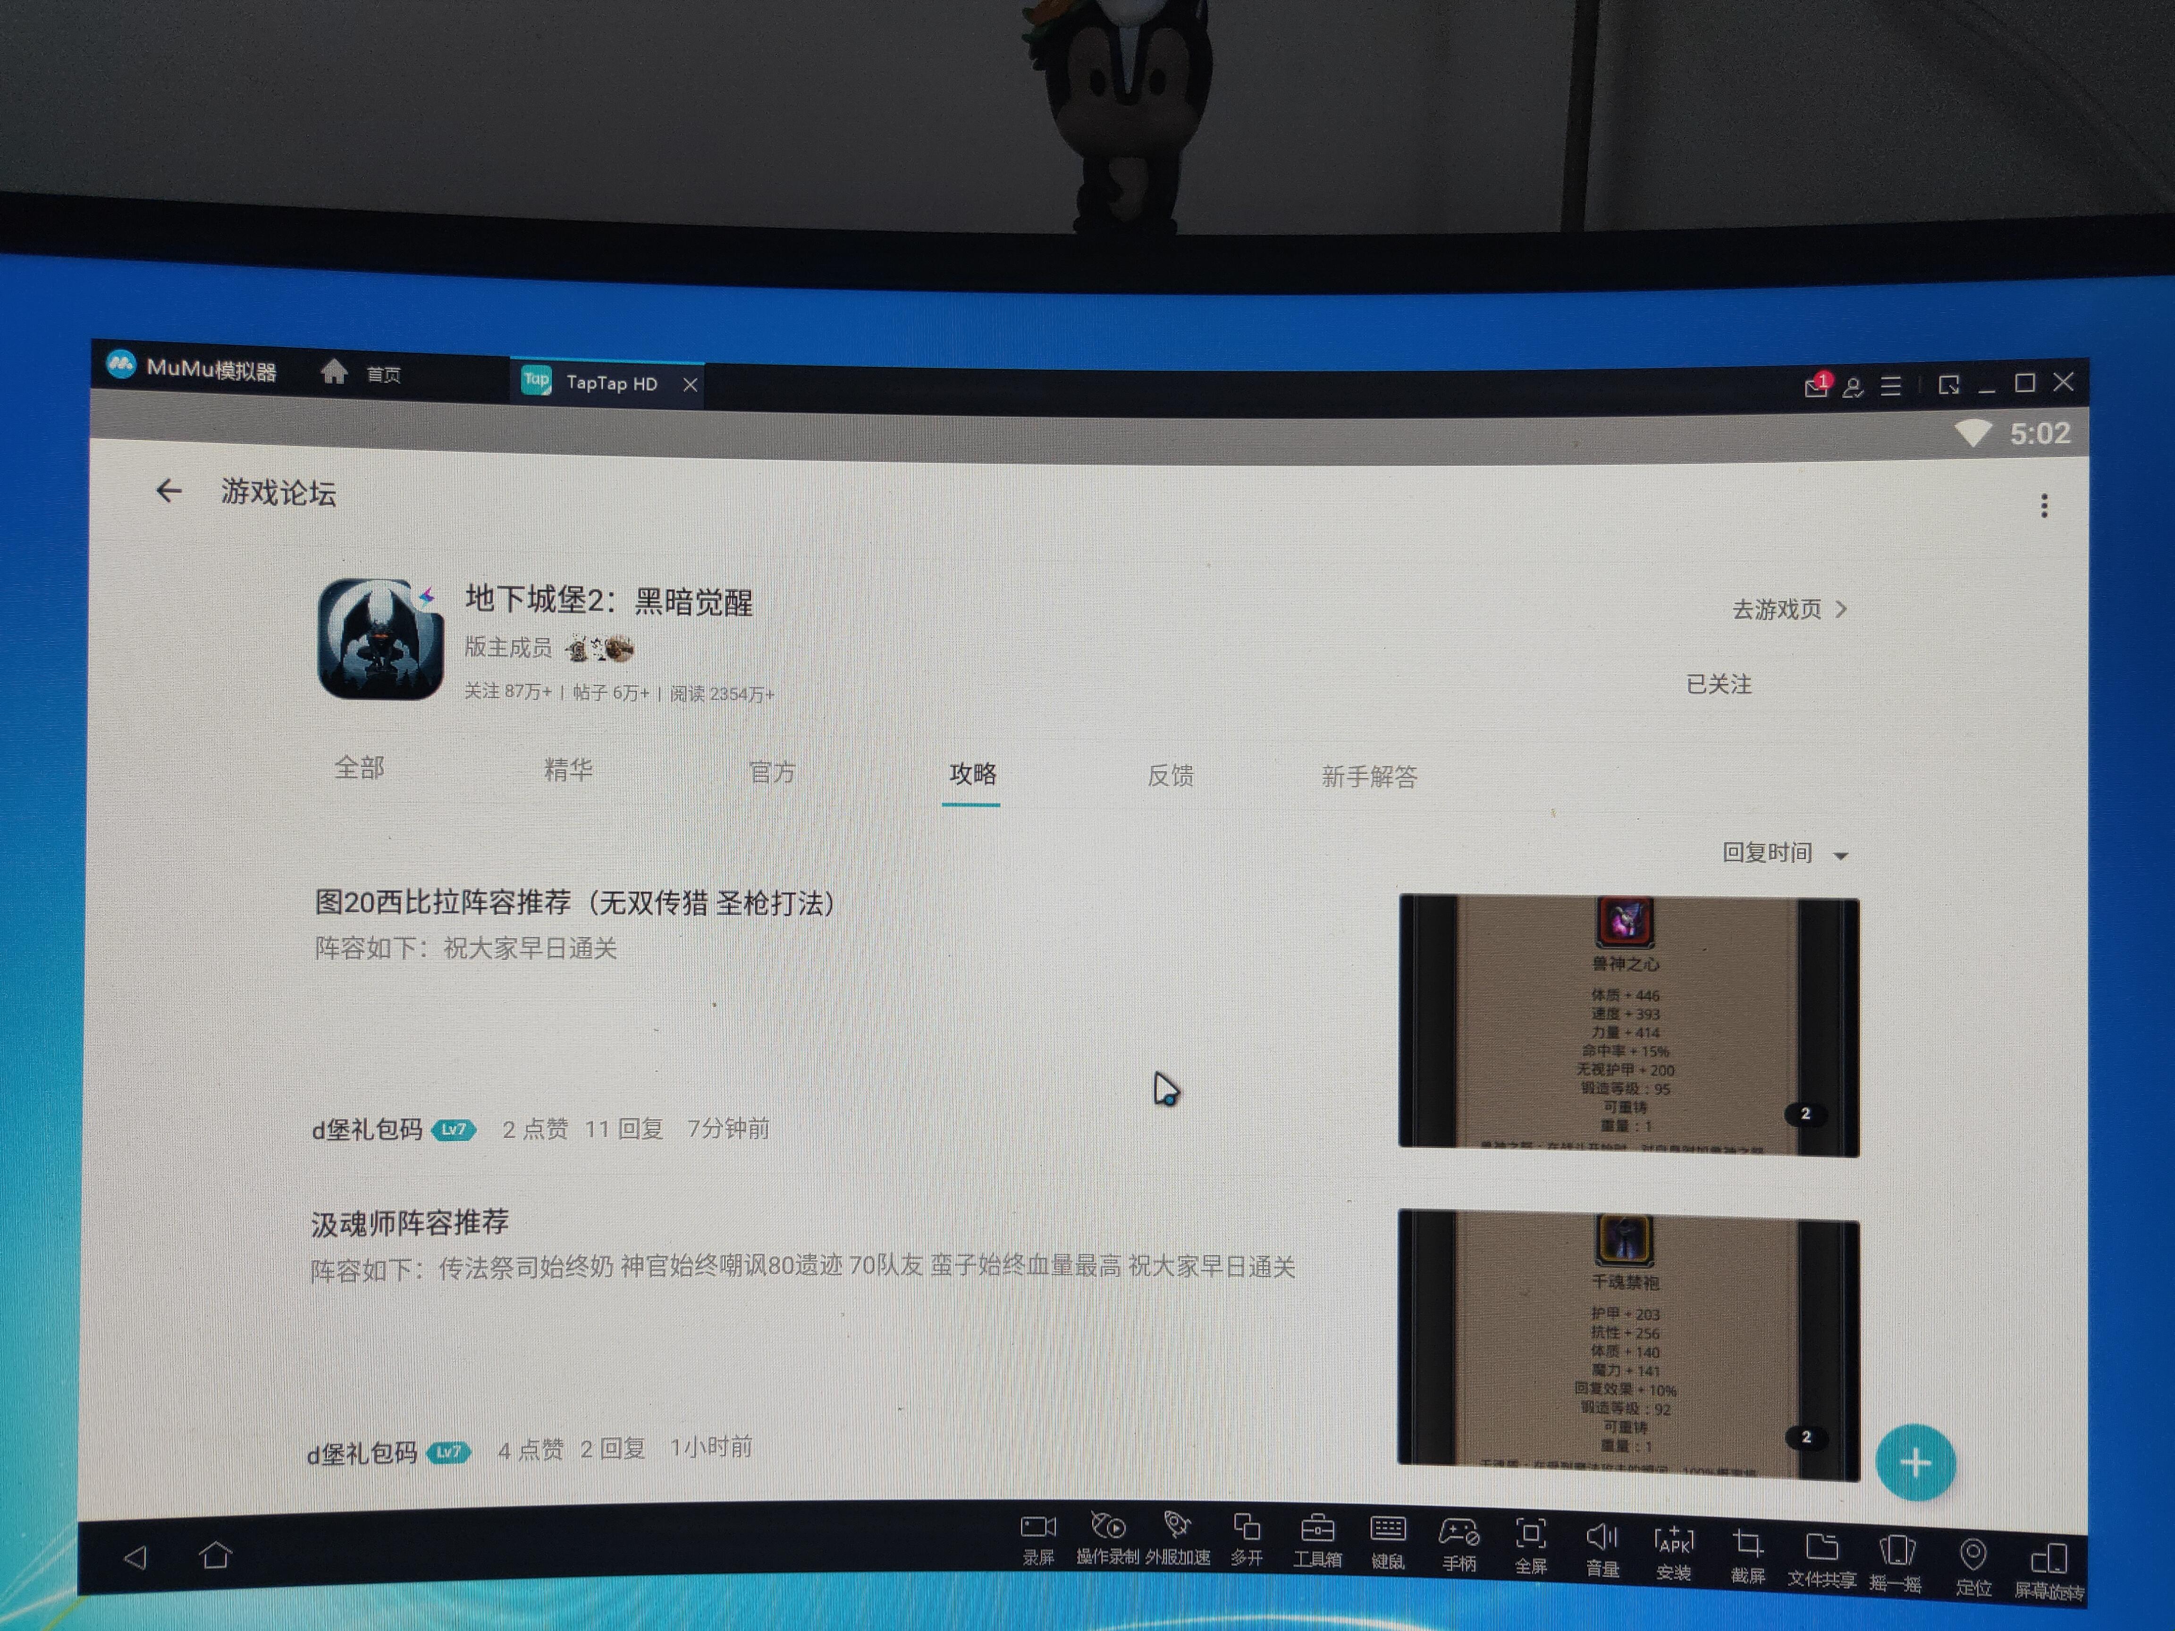Screen dimensions: 2175x1631
Task: Click the 11 回复 count on first post
Action: pos(624,1128)
